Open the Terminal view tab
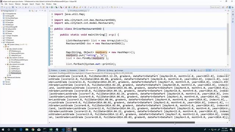 coord(101,70)
